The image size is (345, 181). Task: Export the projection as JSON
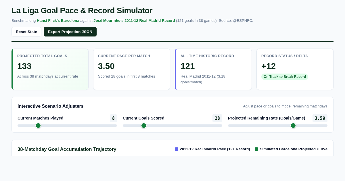[70, 32]
